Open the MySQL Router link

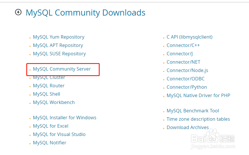tap(49, 86)
